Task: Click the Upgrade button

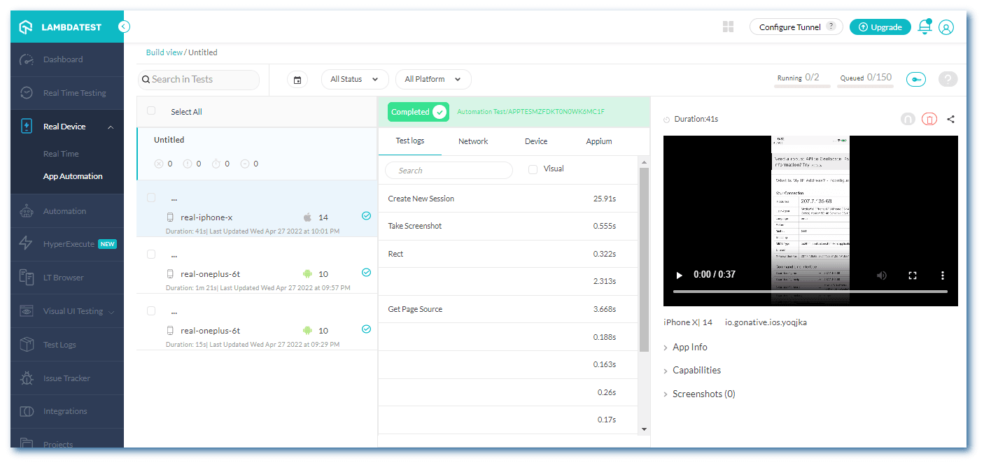Action: point(880,27)
